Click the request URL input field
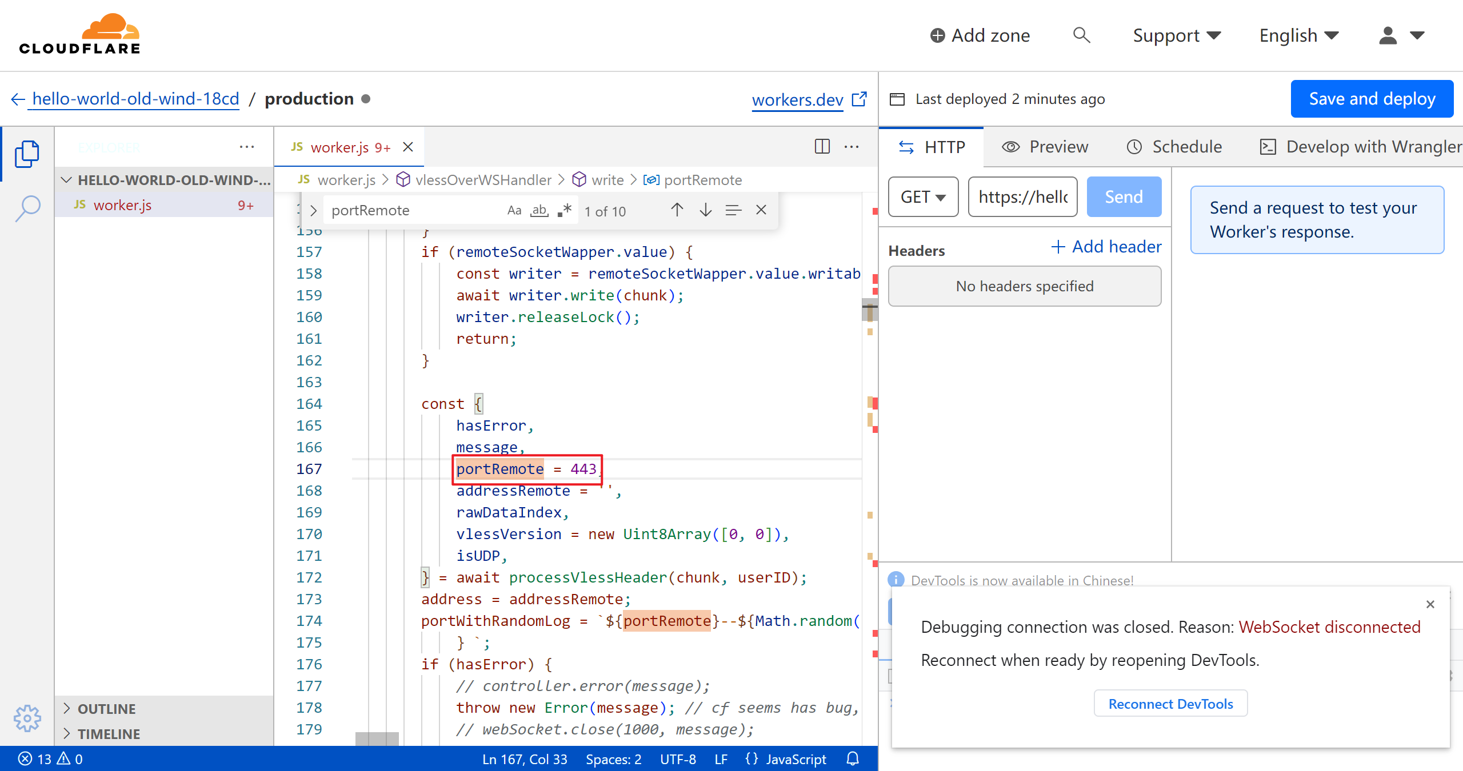 click(1022, 197)
